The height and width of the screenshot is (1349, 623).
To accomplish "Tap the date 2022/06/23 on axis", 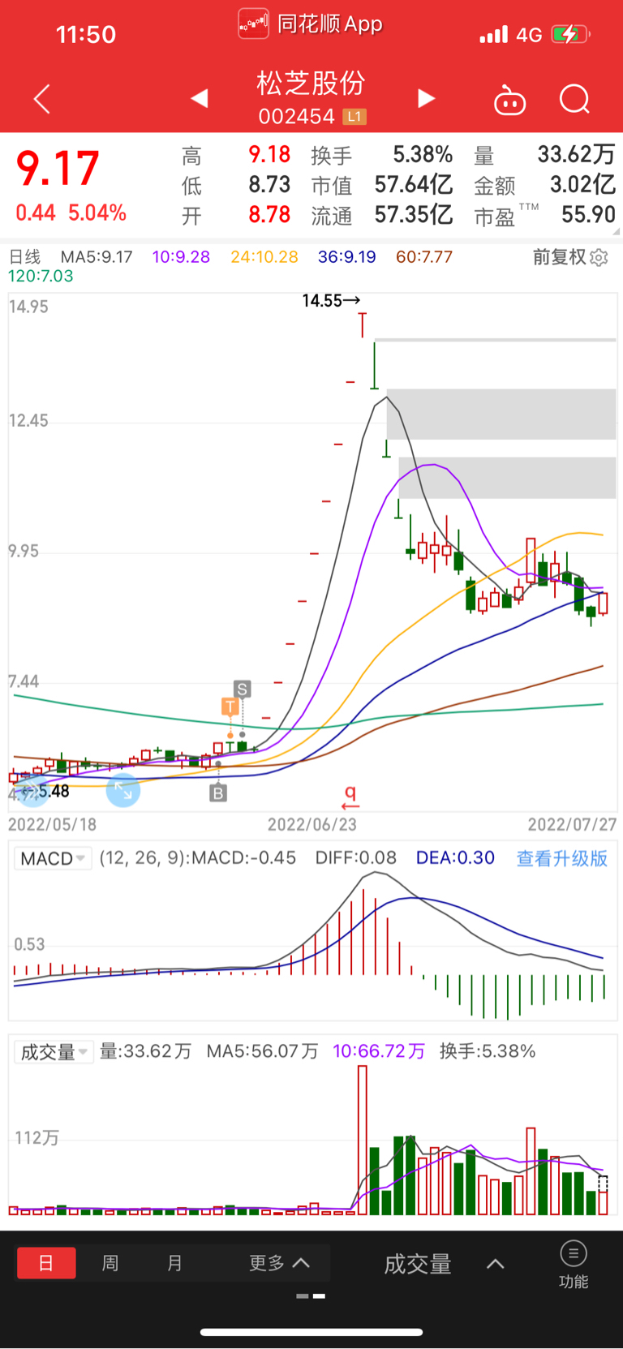I will coord(312,824).
